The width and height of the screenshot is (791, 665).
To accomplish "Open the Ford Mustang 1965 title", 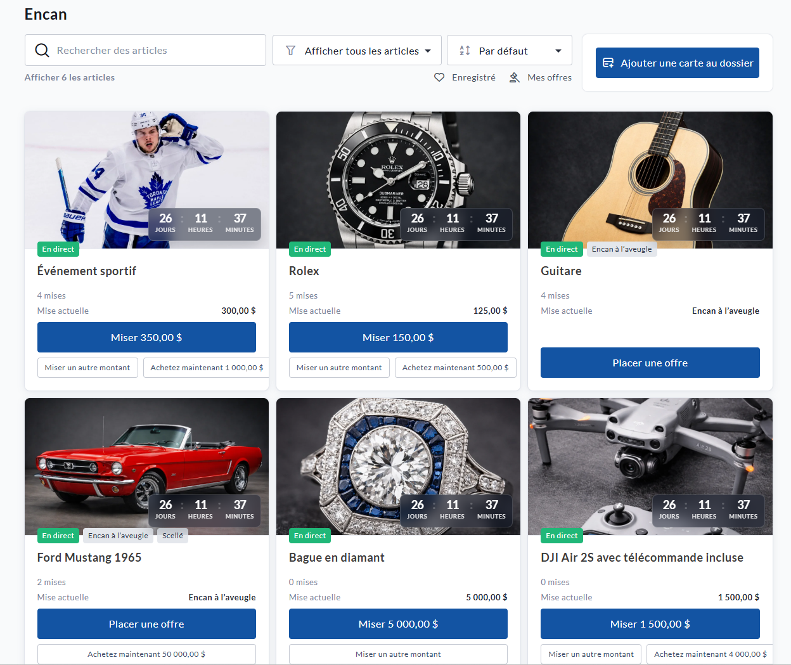I will click(89, 557).
